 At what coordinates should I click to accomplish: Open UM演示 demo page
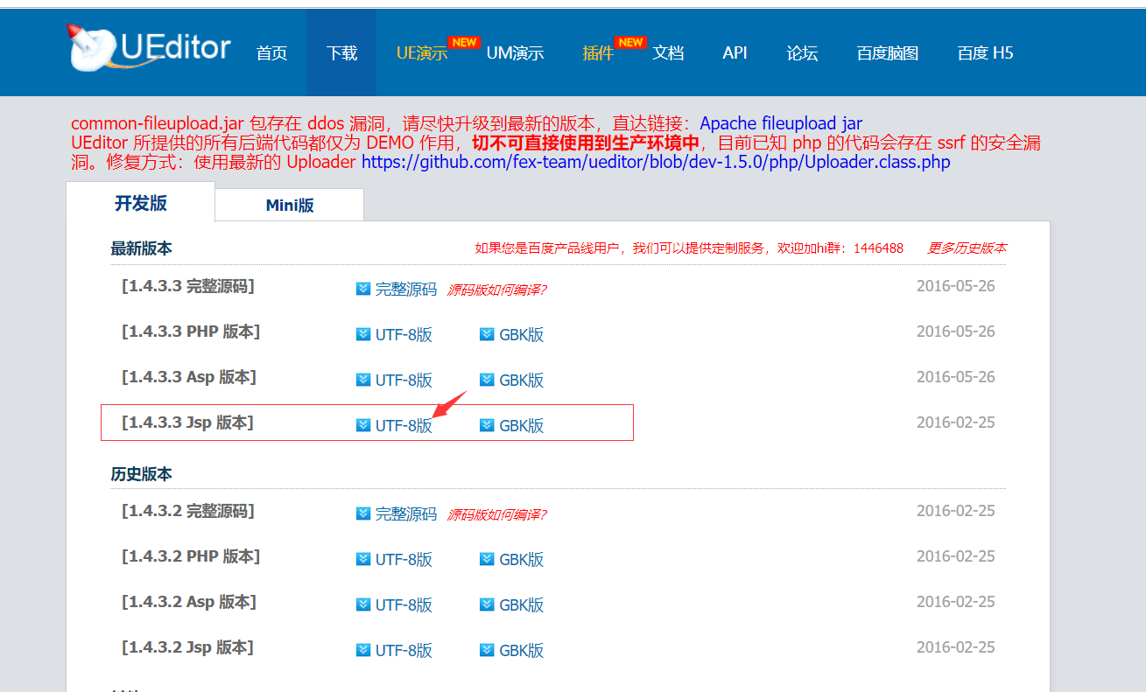pyautogui.click(x=515, y=52)
